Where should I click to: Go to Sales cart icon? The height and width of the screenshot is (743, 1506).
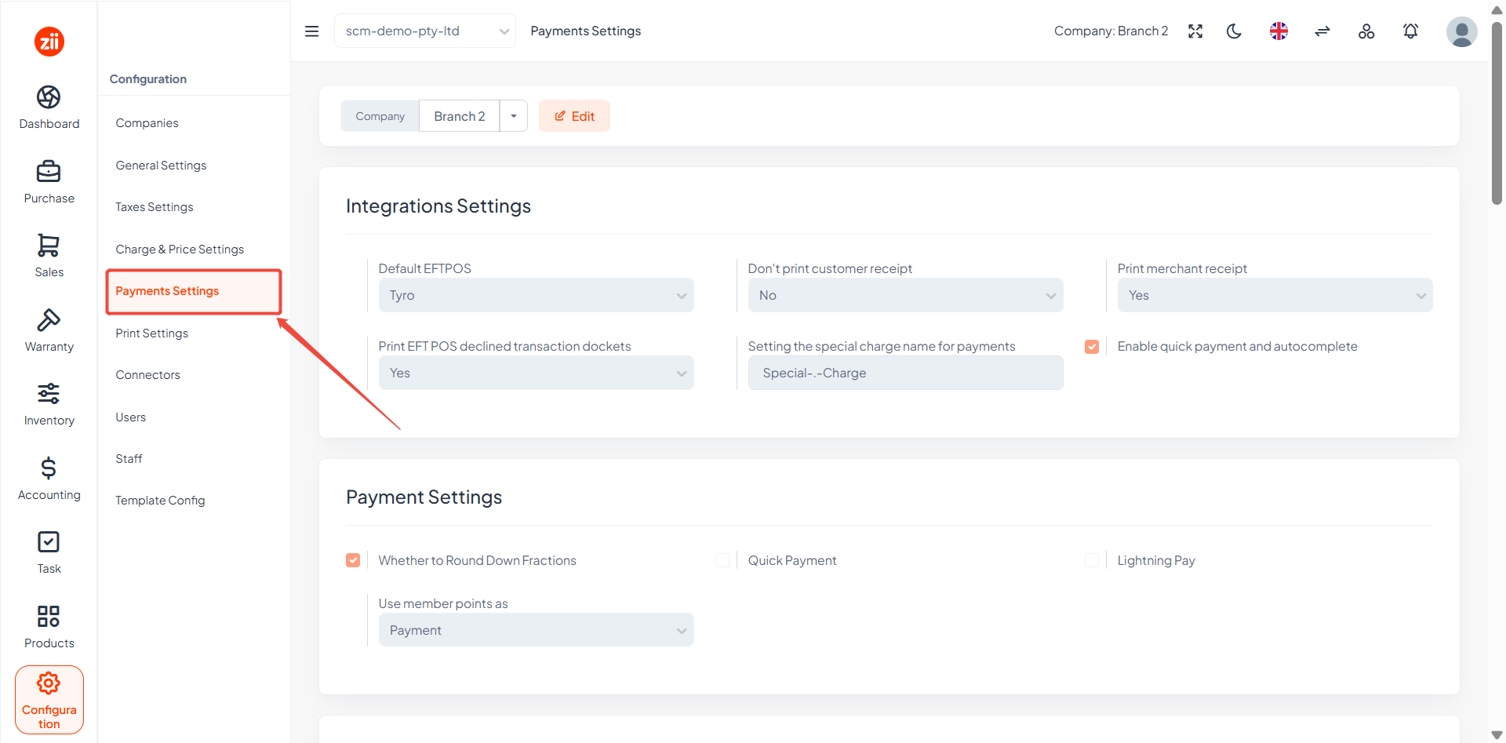coord(49,246)
